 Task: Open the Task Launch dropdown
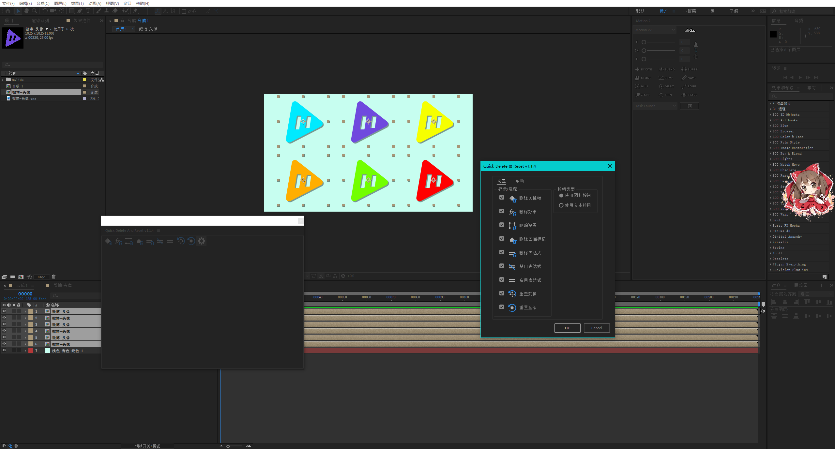tap(655, 106)
